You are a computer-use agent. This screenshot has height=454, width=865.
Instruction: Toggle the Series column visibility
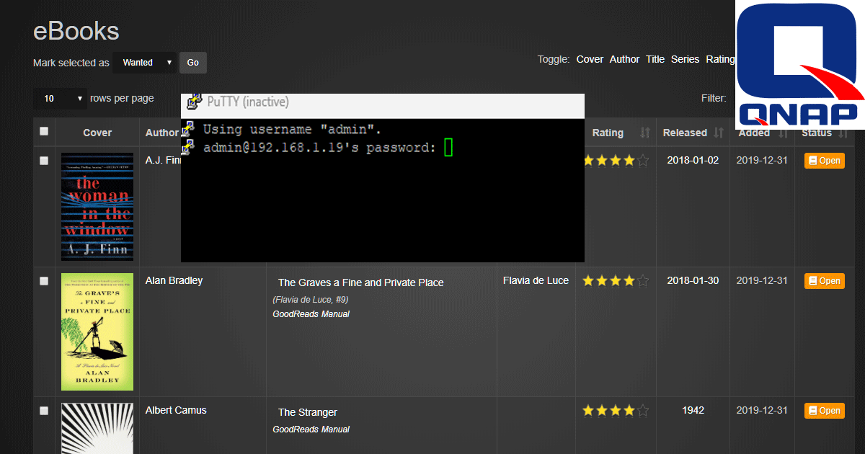pos(685,59)
